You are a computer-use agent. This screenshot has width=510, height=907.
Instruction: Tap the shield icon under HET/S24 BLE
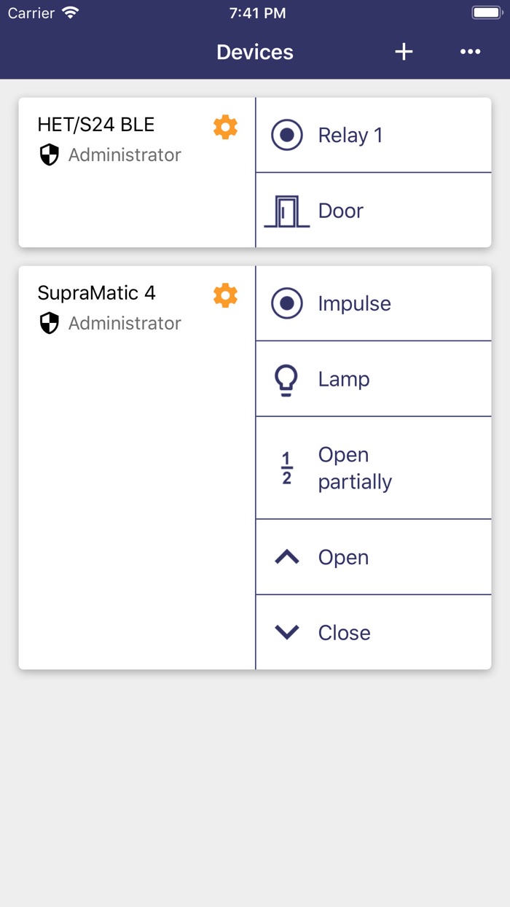tap(49, 155)
